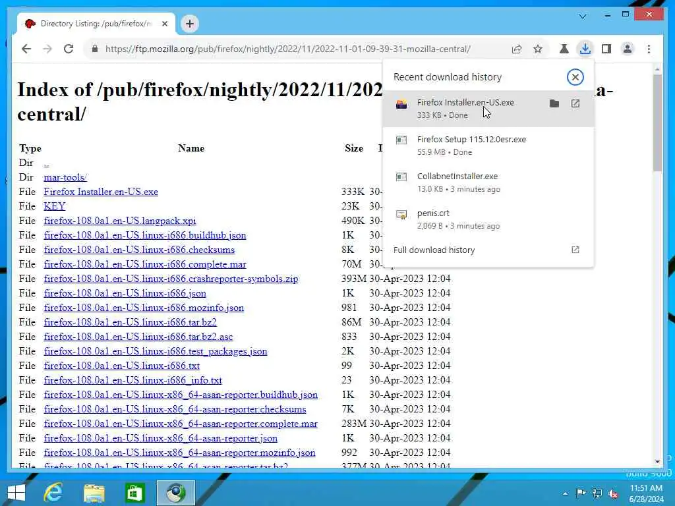This screenshot has width=675, height=506.
Task: Close the recent download history popup
Action: pyautogui.click(x=575, y=78)
